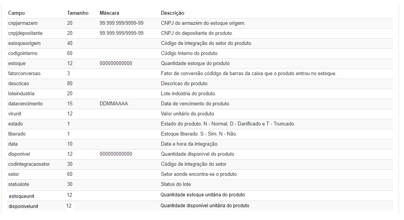Click the Máscara column header

click(x=110, y=13)
